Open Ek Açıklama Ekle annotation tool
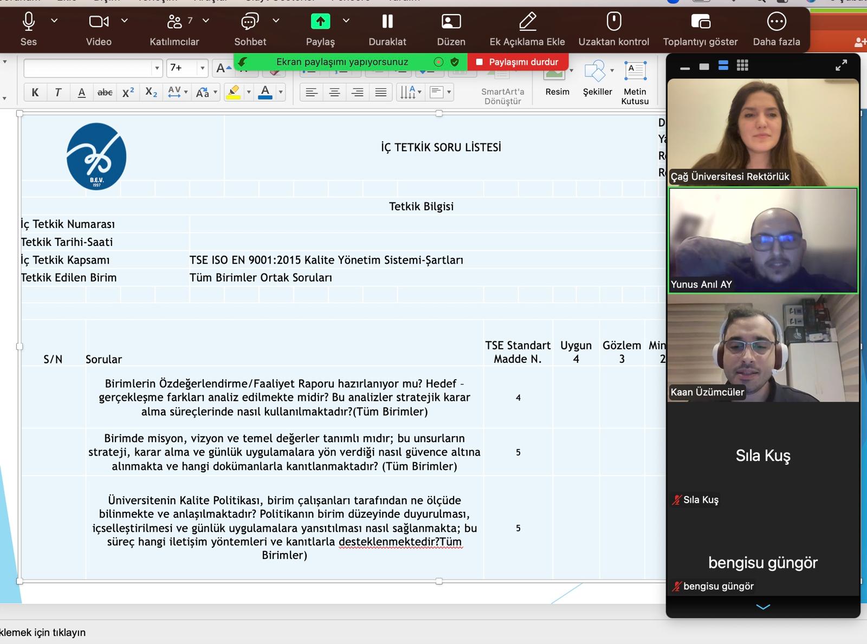The width and height of the screenshot is (867, 644). coord(527,22)
